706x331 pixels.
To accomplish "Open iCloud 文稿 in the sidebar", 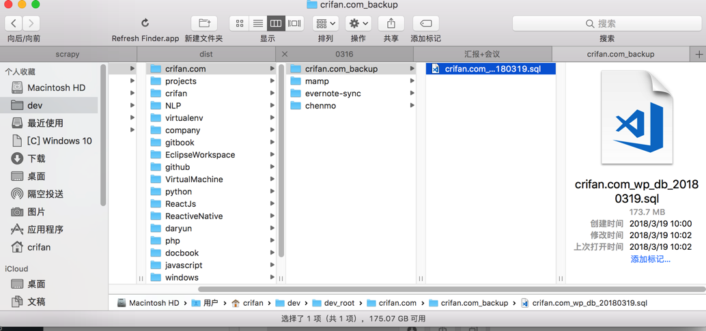I will pyautogui.click(x=48, y=302).
